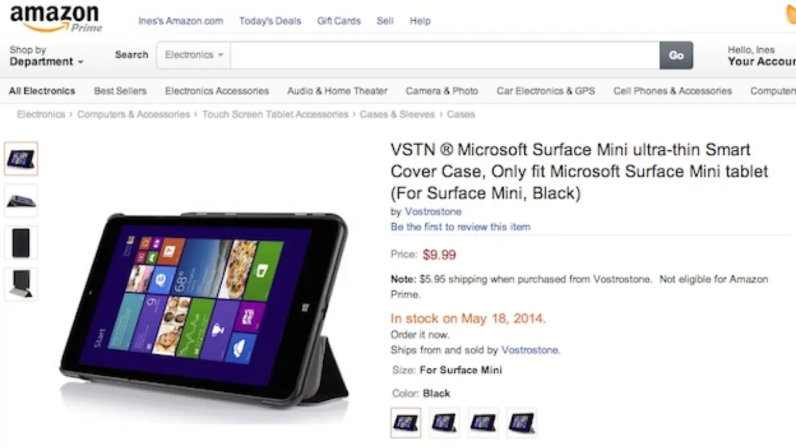Choose the third color swatch option
The image size is (796, 448).
(483, 423)
